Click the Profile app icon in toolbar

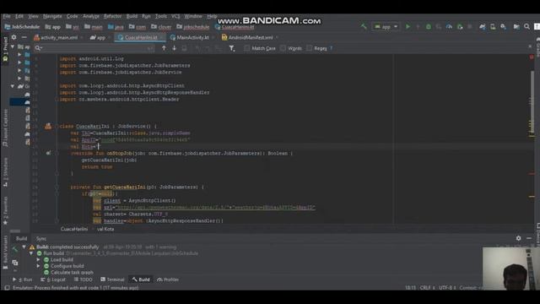click(x=449, y=26)
